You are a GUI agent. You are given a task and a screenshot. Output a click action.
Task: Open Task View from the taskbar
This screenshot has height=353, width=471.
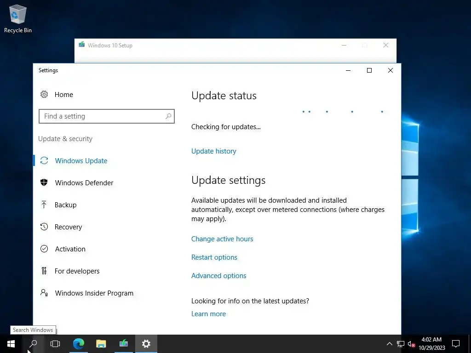tap(55, 344)
